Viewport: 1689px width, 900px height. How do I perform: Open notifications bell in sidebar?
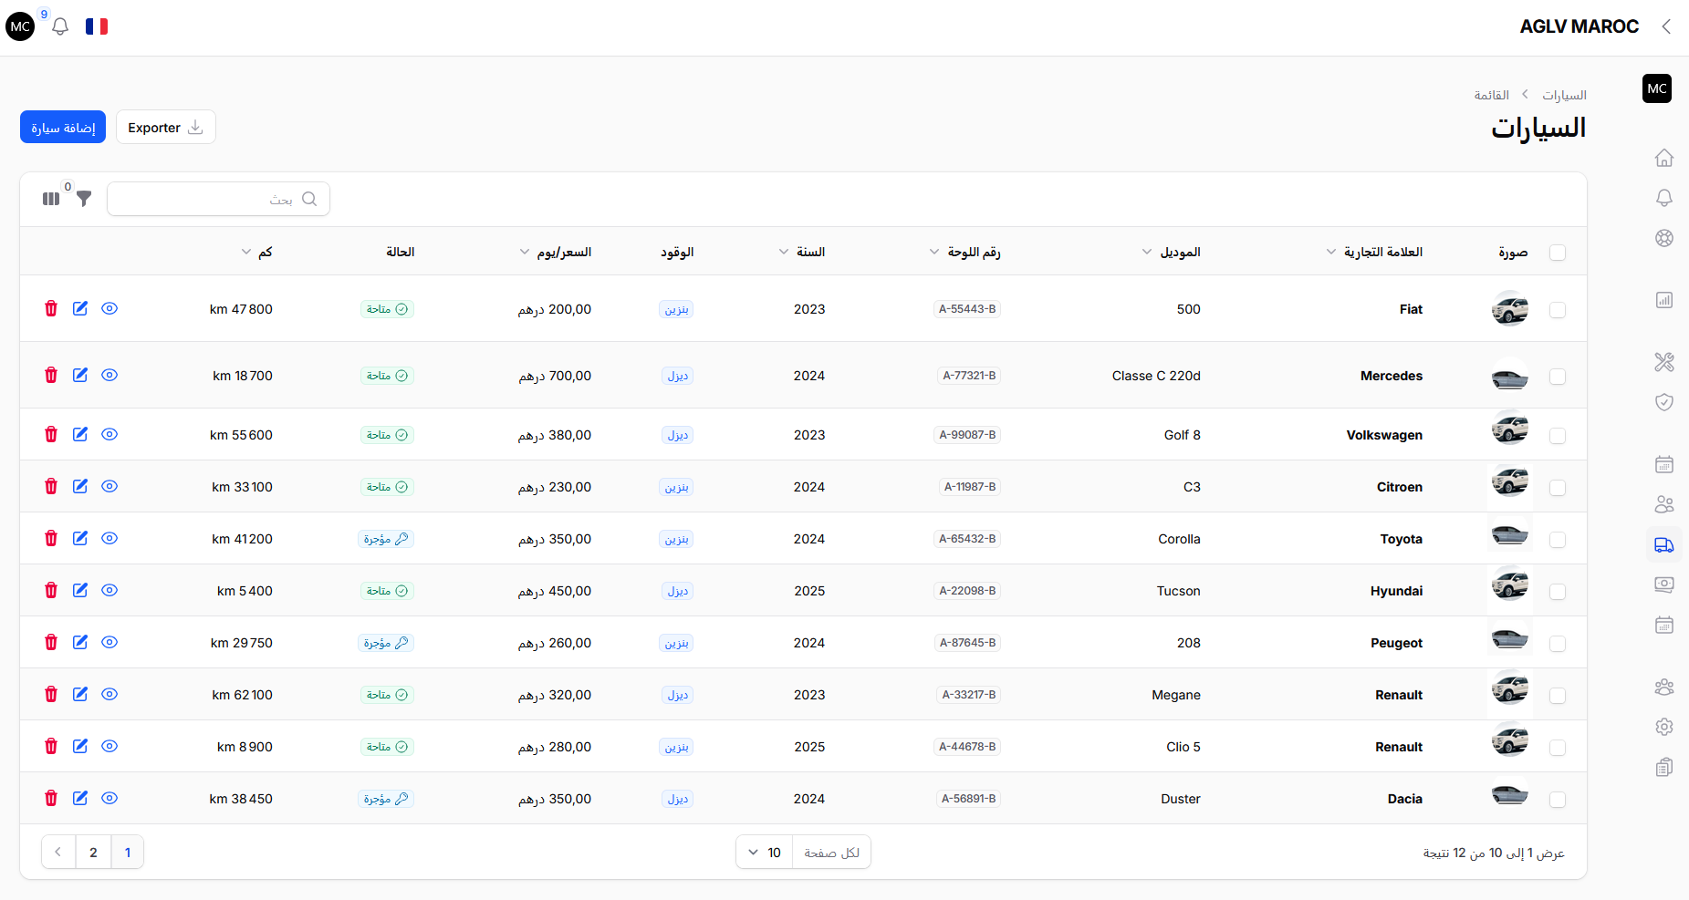(1664, 198)
